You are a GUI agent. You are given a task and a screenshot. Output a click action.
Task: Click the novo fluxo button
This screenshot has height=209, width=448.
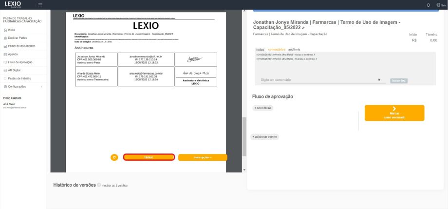[x=263, y=108]
